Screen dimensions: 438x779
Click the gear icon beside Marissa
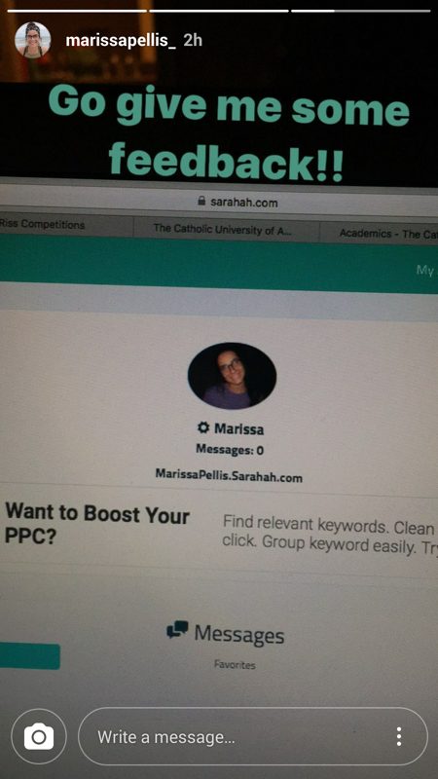[x=202, y=427]
